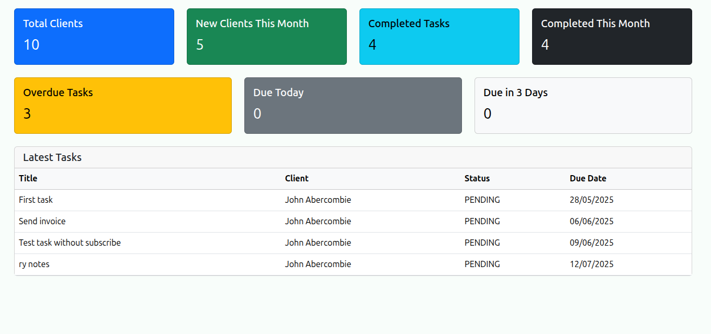Click the due date 12/07/2025
711x334 pixels.
592,264
